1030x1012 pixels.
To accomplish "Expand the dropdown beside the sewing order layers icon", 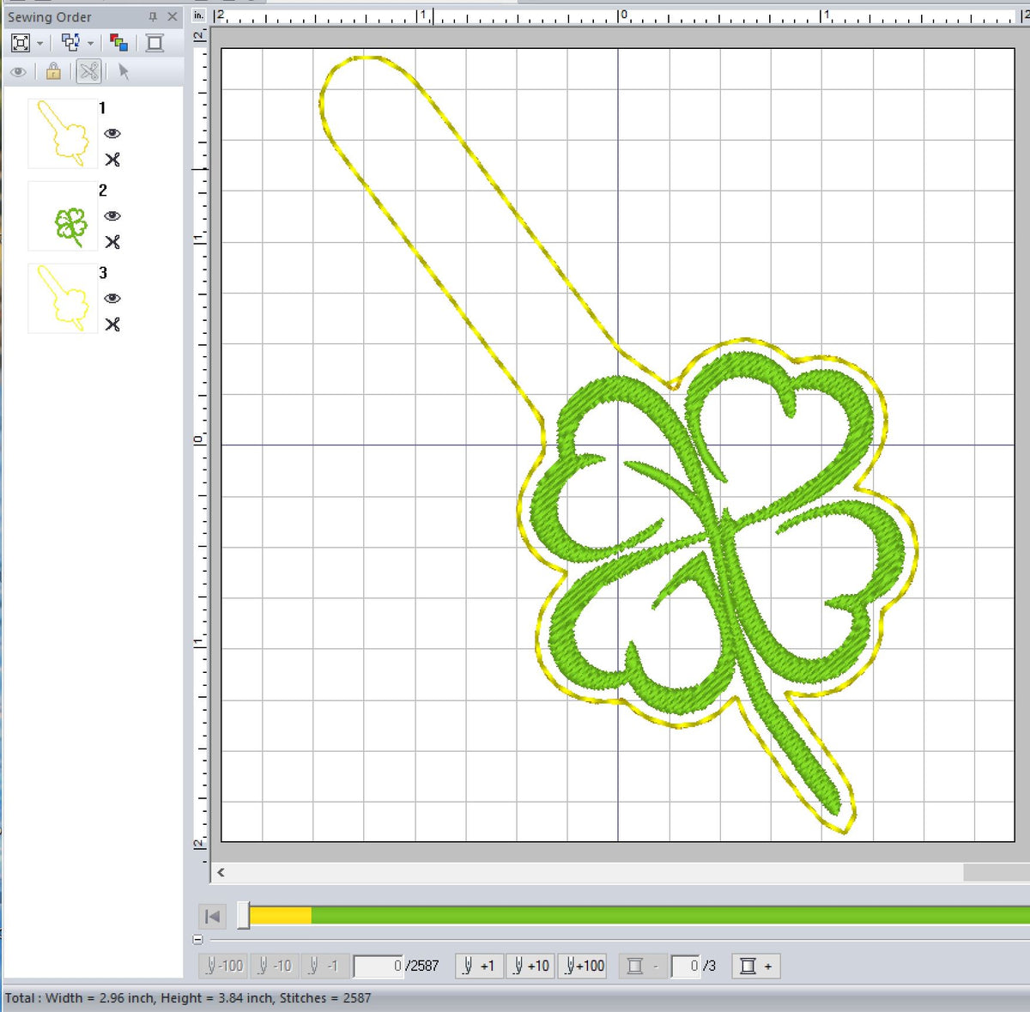I will [90, 44].
